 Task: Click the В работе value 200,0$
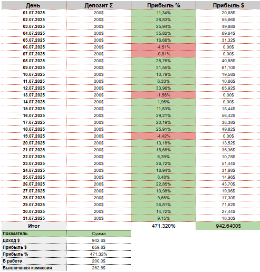click(99, 261)
